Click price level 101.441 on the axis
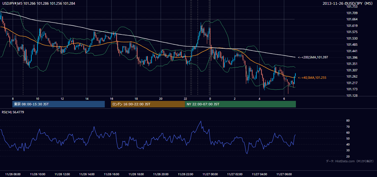This screenshot has height=177, width=377. click(352, 51)
